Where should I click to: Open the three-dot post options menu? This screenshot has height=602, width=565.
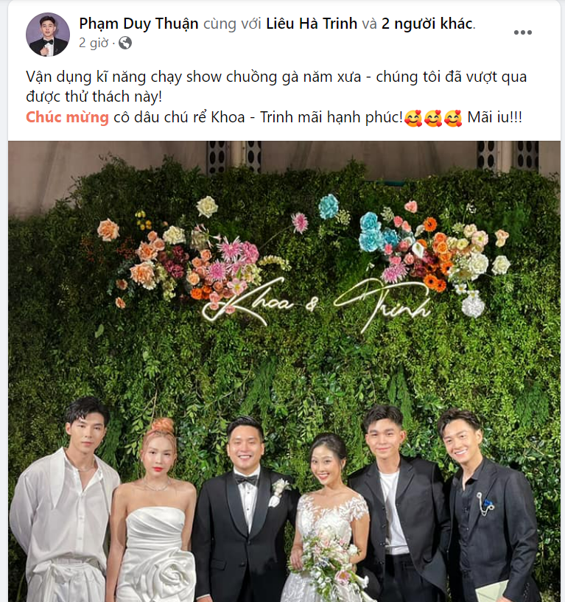[523, 32]
